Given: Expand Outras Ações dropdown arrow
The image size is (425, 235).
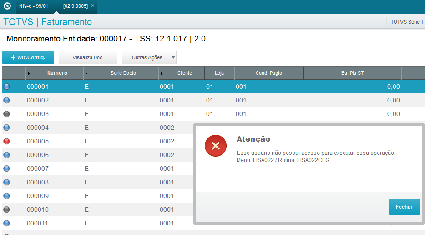Looking at the screenshot, I should tap(173, 57).
